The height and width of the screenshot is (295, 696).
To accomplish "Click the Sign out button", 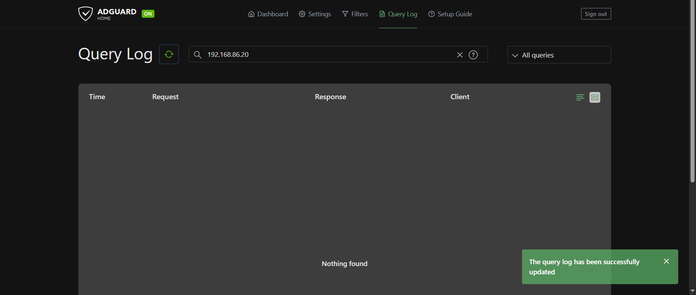I will click(596, 14).
